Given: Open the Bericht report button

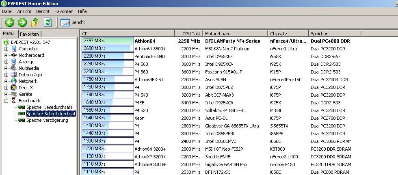Looking at the screenshot, I should 73,22.
